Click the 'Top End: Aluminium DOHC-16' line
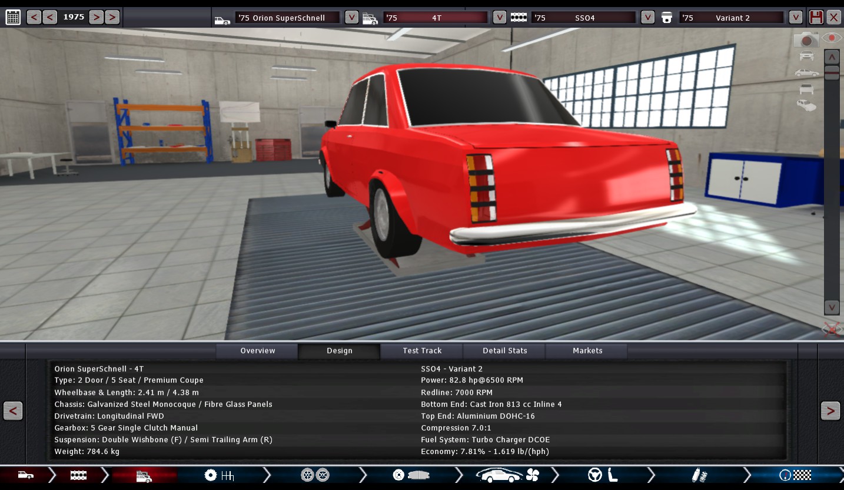This screenshot has width=844, height=490. [478, 416]
